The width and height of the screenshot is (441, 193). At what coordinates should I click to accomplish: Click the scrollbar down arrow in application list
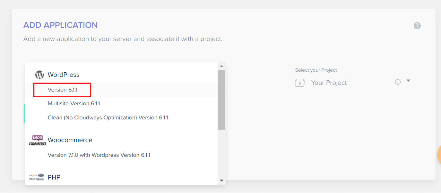pos(221,181)
